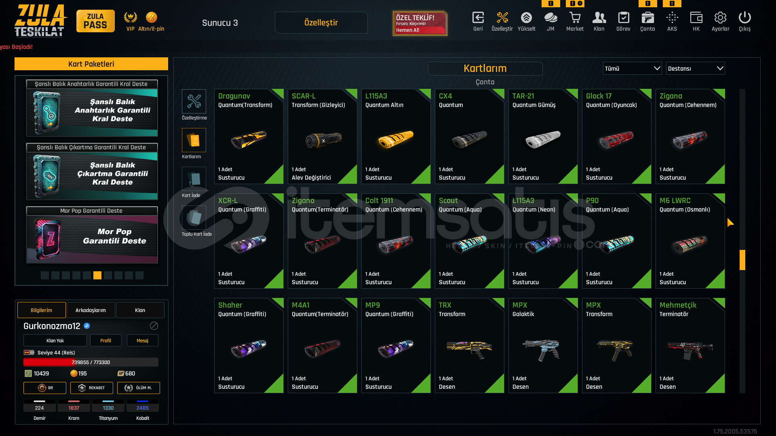The image size is (776, 436).
Task: Click the orange arrow right of cards
Action: 730,222
